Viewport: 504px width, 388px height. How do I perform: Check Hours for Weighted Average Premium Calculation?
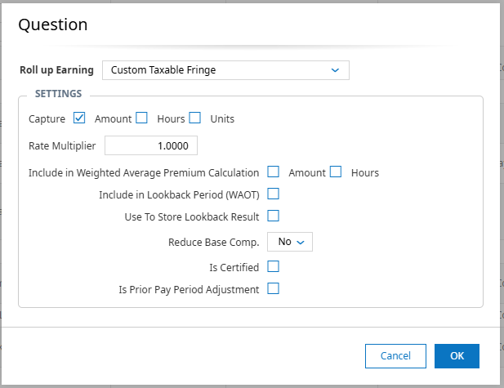coord(336,172)
